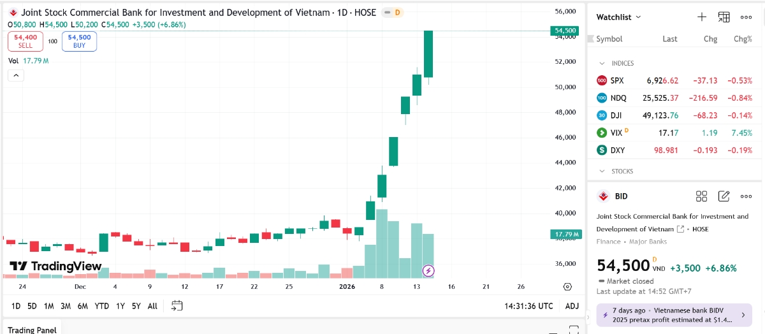Open the BIDV pretax profit news item
The image size is (765, 334).
coord(674,315)
